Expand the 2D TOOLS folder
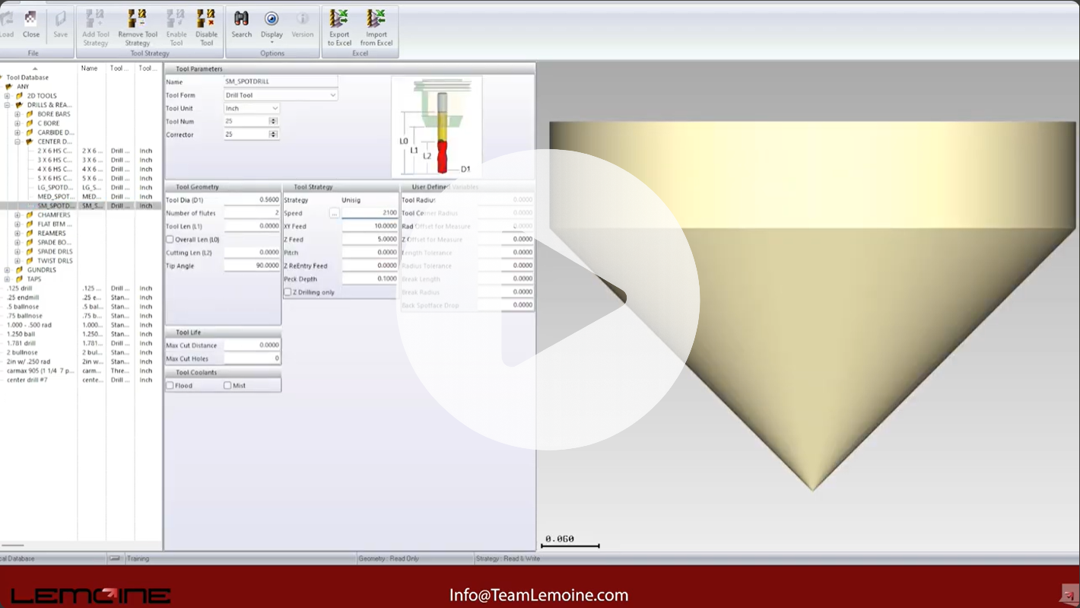The width and height of the screenshot is (1080, 608). click(8, 96)
